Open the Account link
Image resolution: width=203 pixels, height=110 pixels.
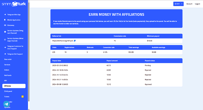coord(189,4)
